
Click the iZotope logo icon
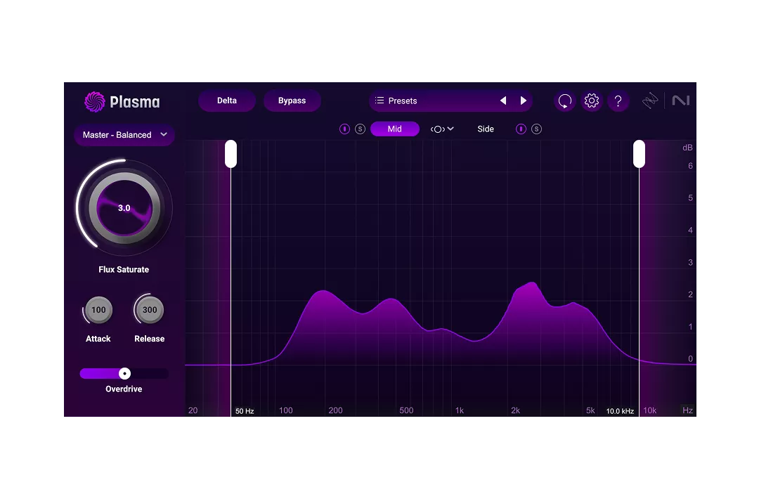point(651,101)
